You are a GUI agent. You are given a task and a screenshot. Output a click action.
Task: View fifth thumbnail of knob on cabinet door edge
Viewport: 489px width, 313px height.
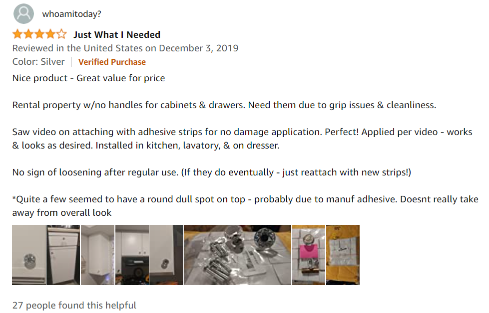(x=166, y=255)
